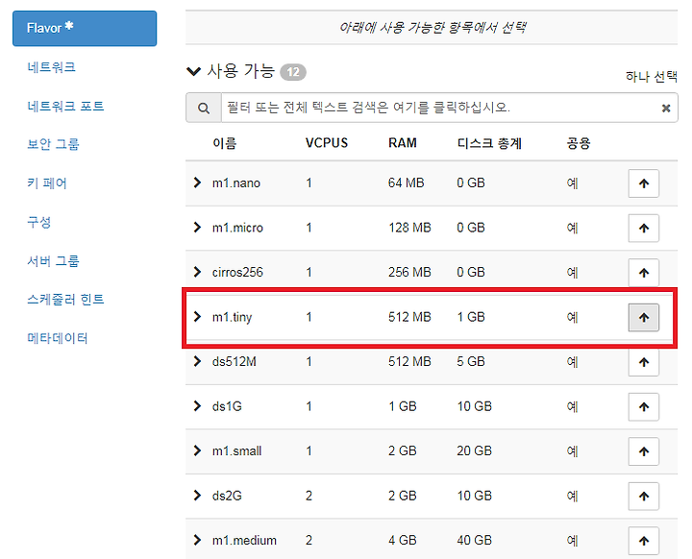Expand details of the m1.tiny row
The image size is (692, 559).
[x=197, y=316]
